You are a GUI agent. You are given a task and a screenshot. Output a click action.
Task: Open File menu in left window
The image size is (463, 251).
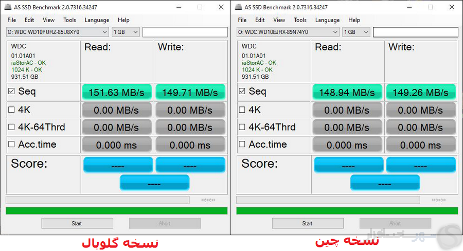click(x=12, y=20)
